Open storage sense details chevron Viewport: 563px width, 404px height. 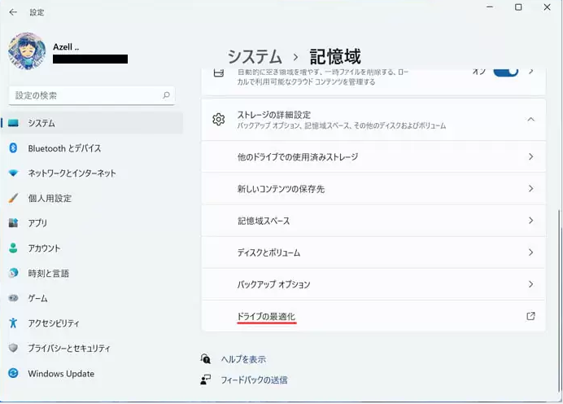530,71
